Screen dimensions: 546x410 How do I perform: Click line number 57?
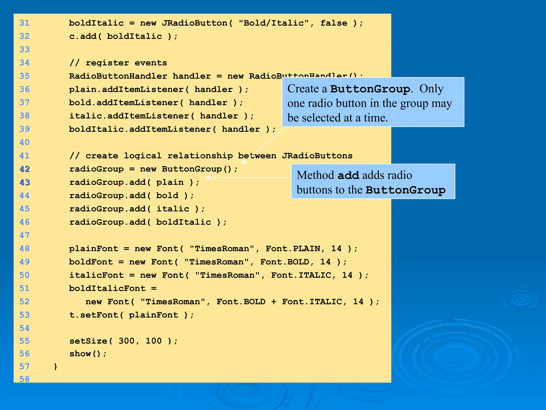25,366
